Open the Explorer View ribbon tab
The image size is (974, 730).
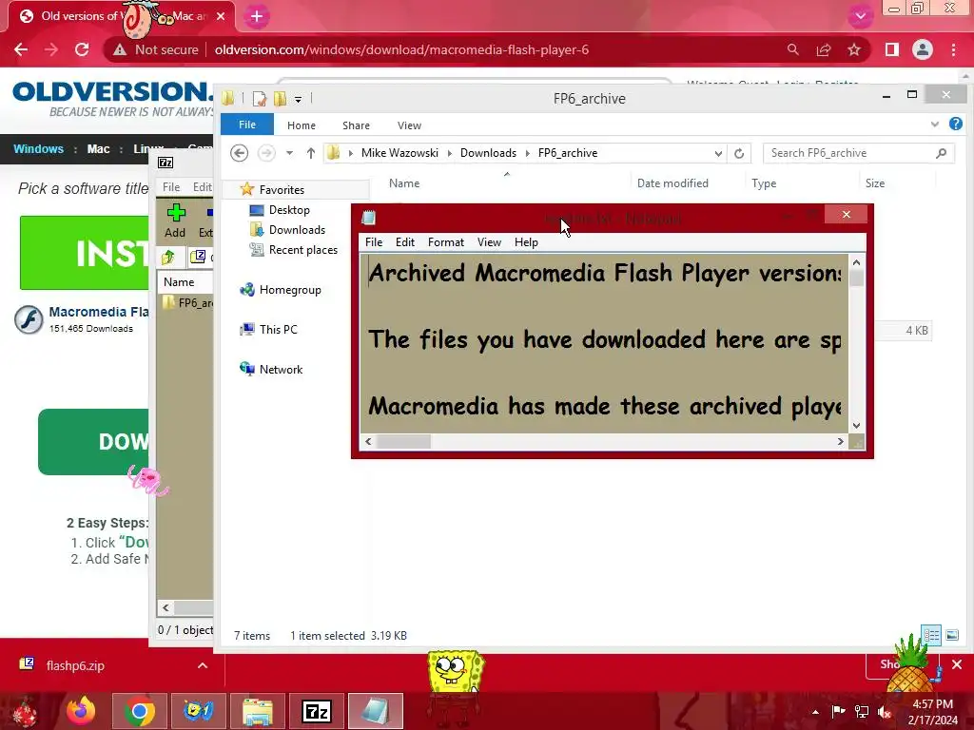click(409, 125)
